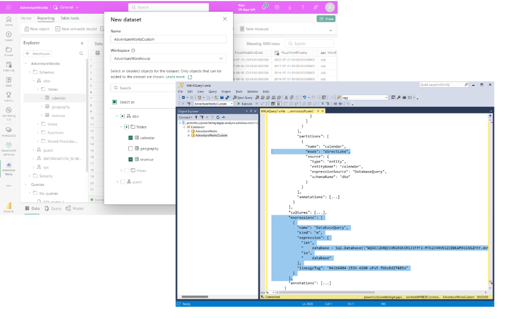The image size is (512, 319).
Task: Click the New semantic model button
Action: 76,29
